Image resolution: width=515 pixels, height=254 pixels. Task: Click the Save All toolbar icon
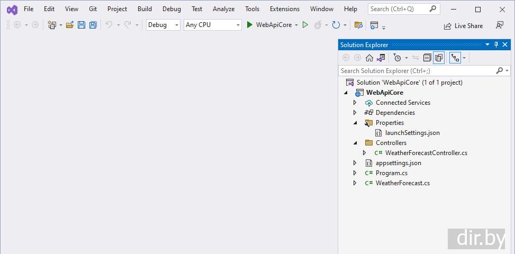93,25
